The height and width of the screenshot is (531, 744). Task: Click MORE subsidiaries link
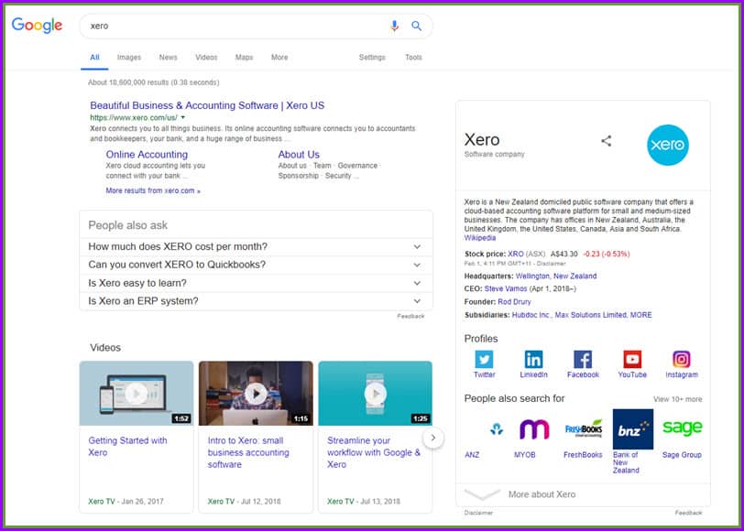[640, 315]
